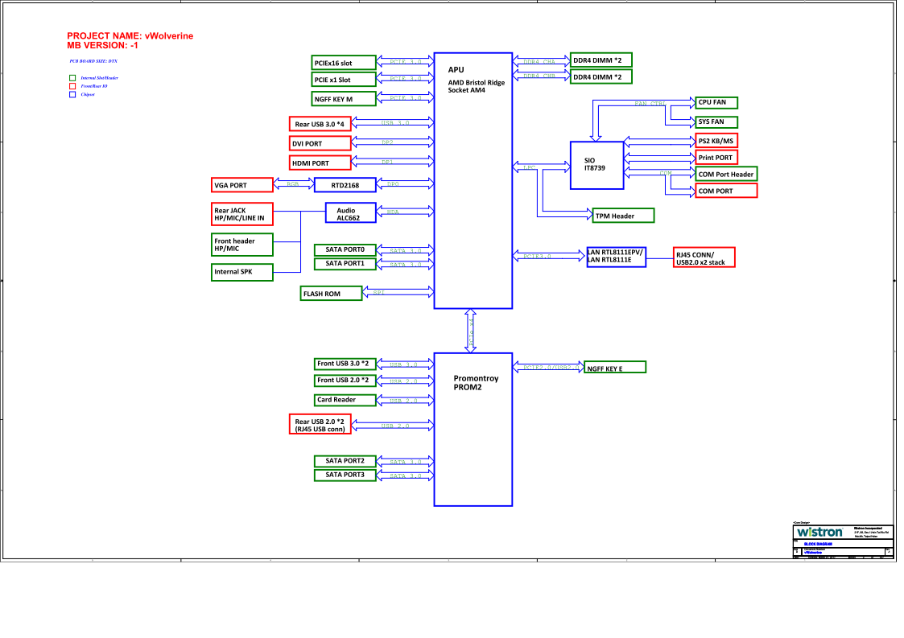Viewport: 904px width, 638px height.
Task: Click the blue Chipset legend square
Action: [x=72, y=94]
